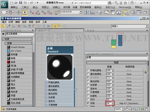Save file floppy disk icon
This screenshot has width=150, height=112.
[21, 3]
